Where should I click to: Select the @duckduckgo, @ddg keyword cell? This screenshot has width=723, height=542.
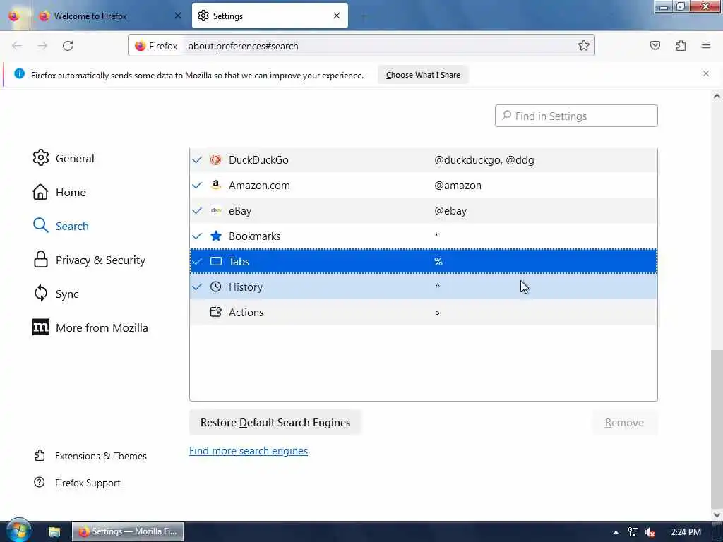484,160
